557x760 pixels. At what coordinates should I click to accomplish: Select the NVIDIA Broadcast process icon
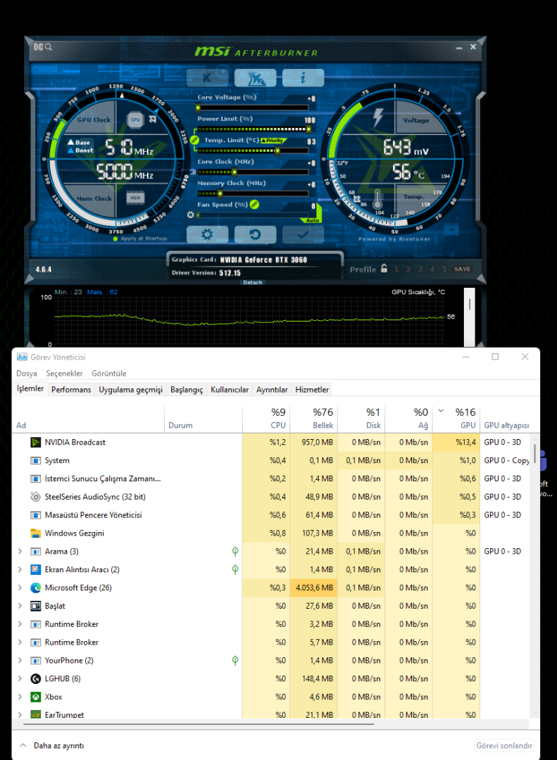(x=35, y=442)
